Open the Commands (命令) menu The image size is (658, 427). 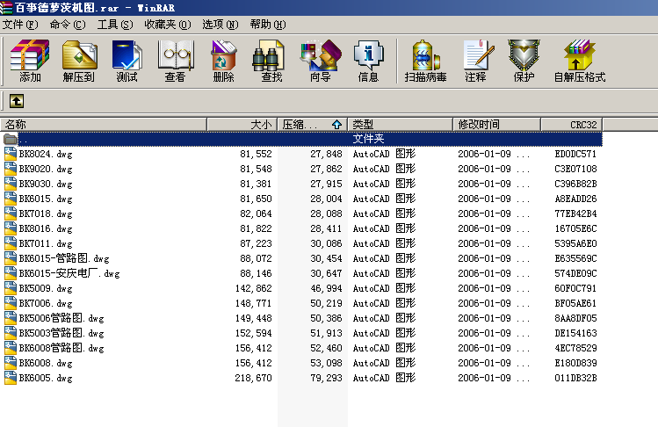67,25
